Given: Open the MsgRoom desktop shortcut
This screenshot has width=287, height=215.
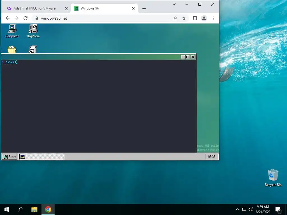Looking at the screenshot, I should (33, 31).
